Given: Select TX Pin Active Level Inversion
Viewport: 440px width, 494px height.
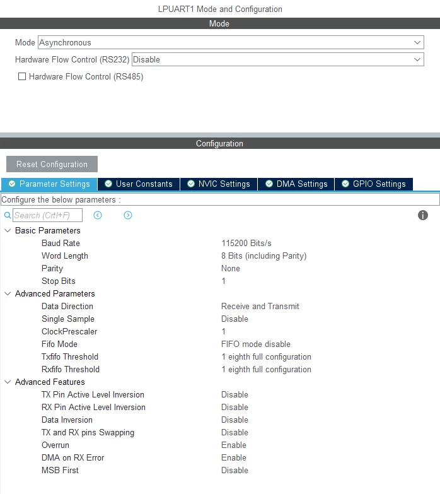Looking at the screenshot, I should click(93, 394).
